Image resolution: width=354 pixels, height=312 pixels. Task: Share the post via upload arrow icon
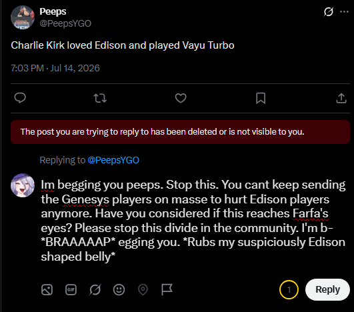(x=341, y=98)
